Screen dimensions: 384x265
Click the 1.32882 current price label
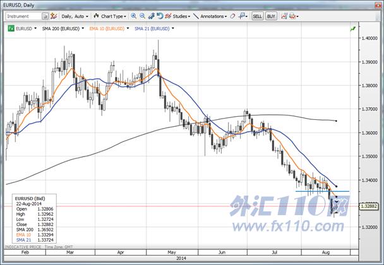(369, 206)
